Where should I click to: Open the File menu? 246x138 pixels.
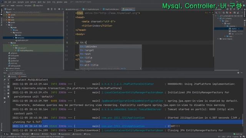click(6, 2)
